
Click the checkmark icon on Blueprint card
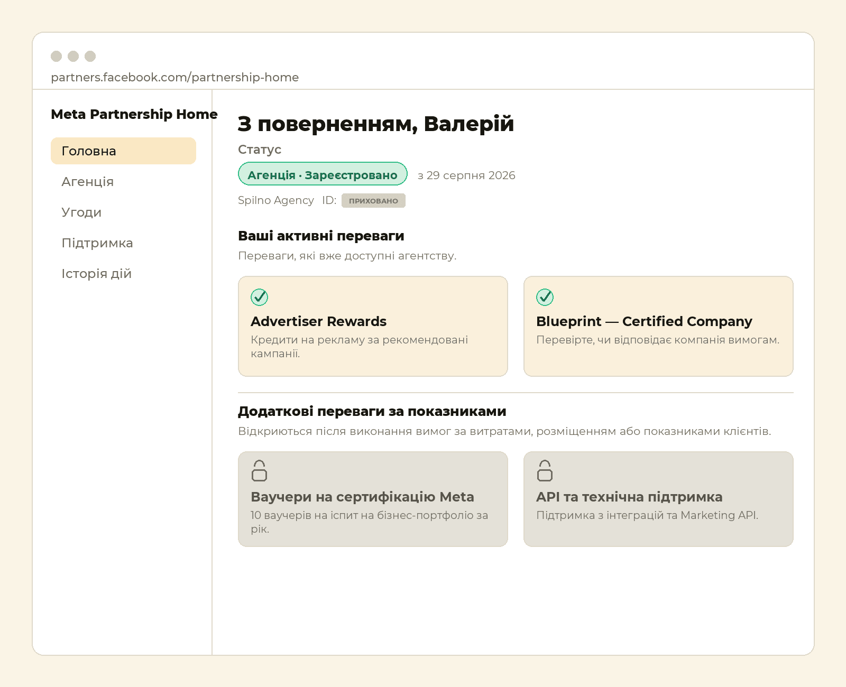coord(545,297)
